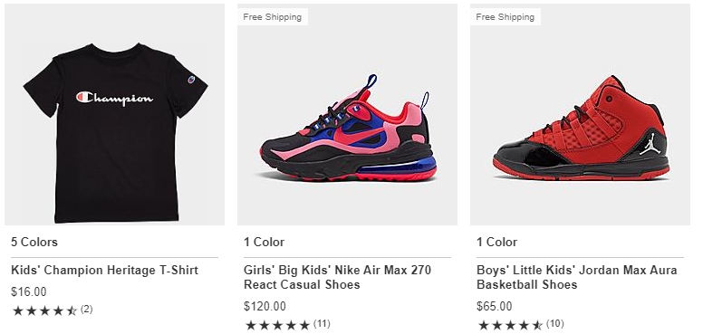Open the (2) reviews count for T-Shirt
703x334 pixels.
pyautogui.click(x=87, y=310)
